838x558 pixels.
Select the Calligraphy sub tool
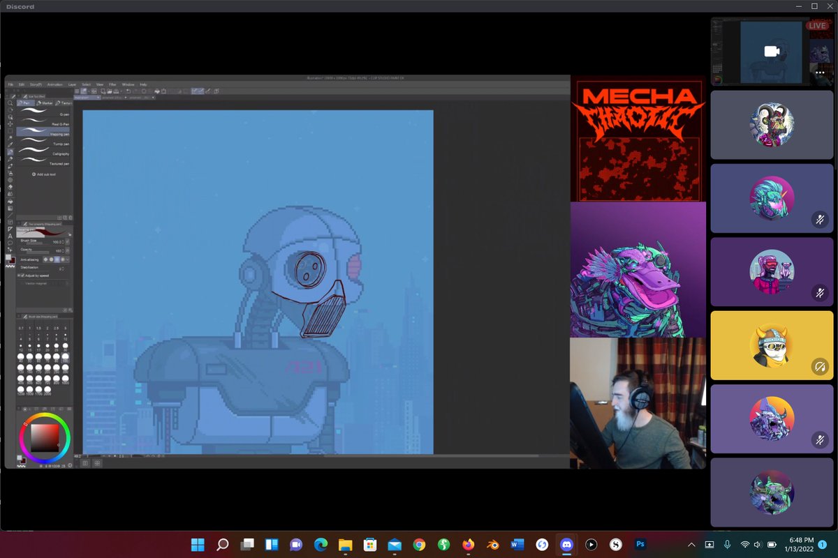coord(43,151)
